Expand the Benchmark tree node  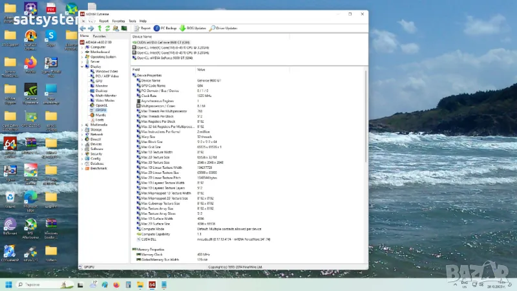(x=82, y=167)
